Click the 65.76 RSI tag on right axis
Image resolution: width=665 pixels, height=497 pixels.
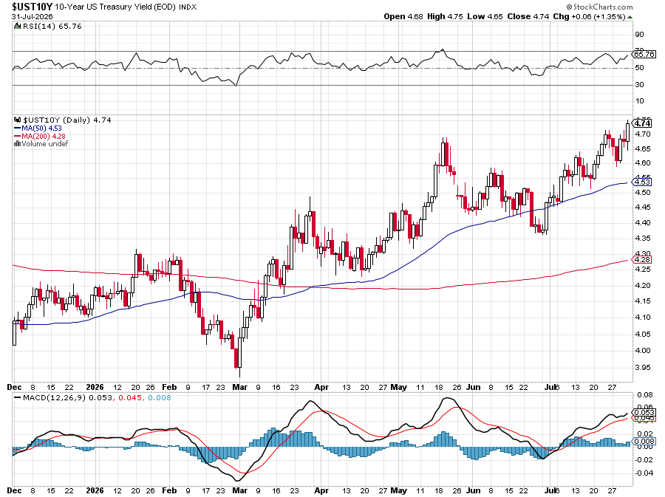(x=644, y=54)
